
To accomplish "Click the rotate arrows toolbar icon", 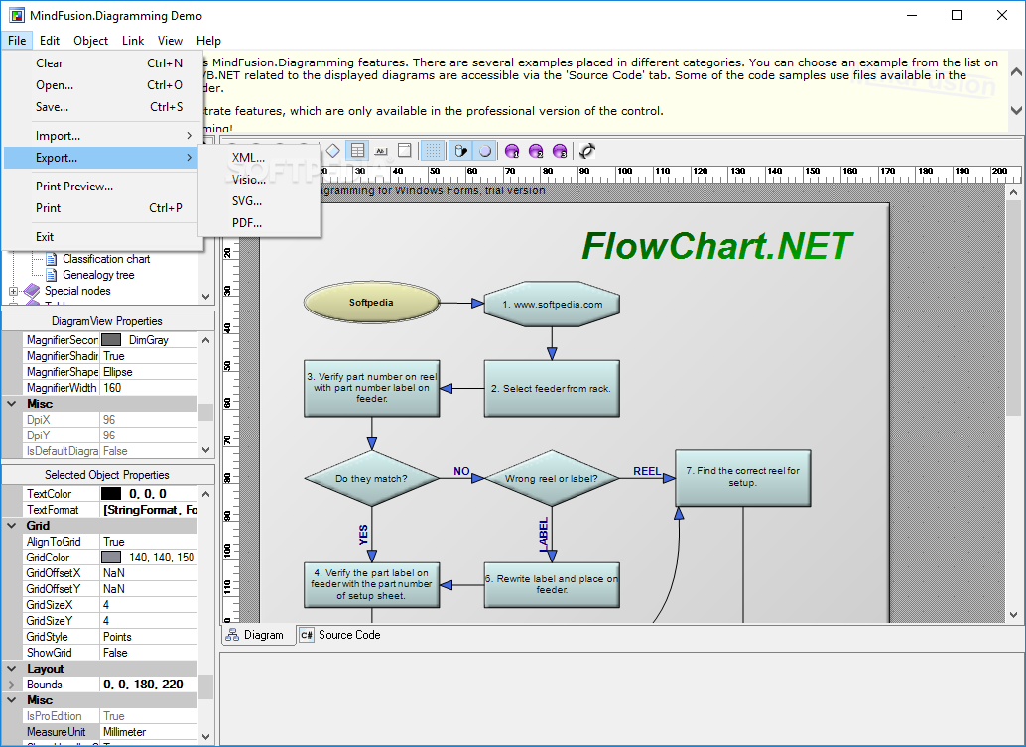I will tap(587, 151).
